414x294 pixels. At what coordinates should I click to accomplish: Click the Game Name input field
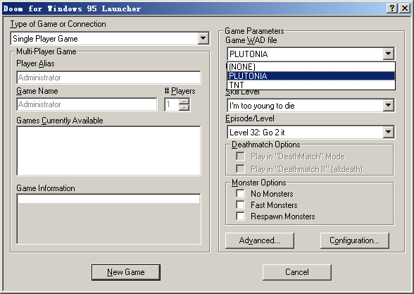click(87, 104)
